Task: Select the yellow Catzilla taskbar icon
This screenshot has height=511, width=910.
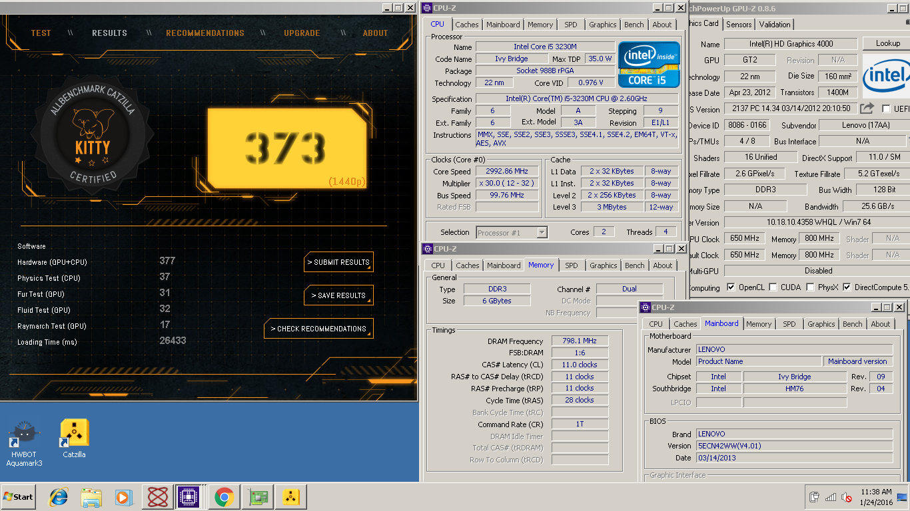Action: [290, 497]
